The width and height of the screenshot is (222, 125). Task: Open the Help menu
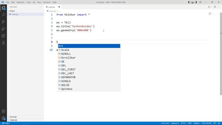(54, 2)
